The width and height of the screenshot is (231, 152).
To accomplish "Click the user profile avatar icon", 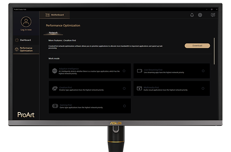I will (26, 22).
